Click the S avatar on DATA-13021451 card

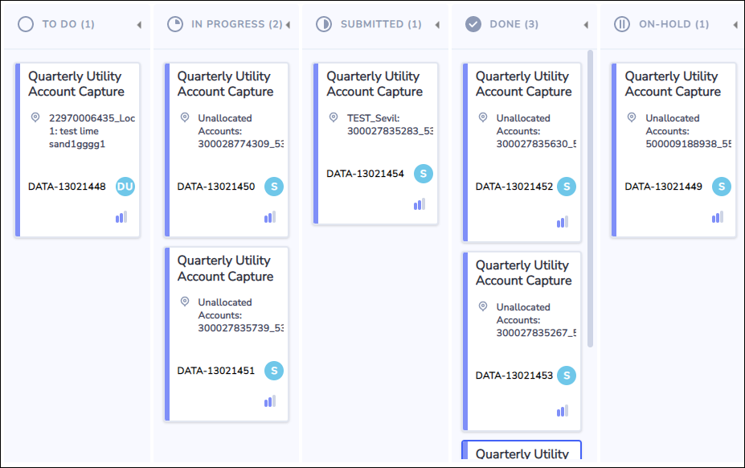[x=274, y=371]
